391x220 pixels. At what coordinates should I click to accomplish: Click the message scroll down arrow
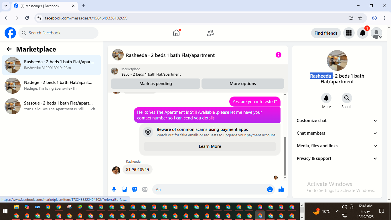285,178
